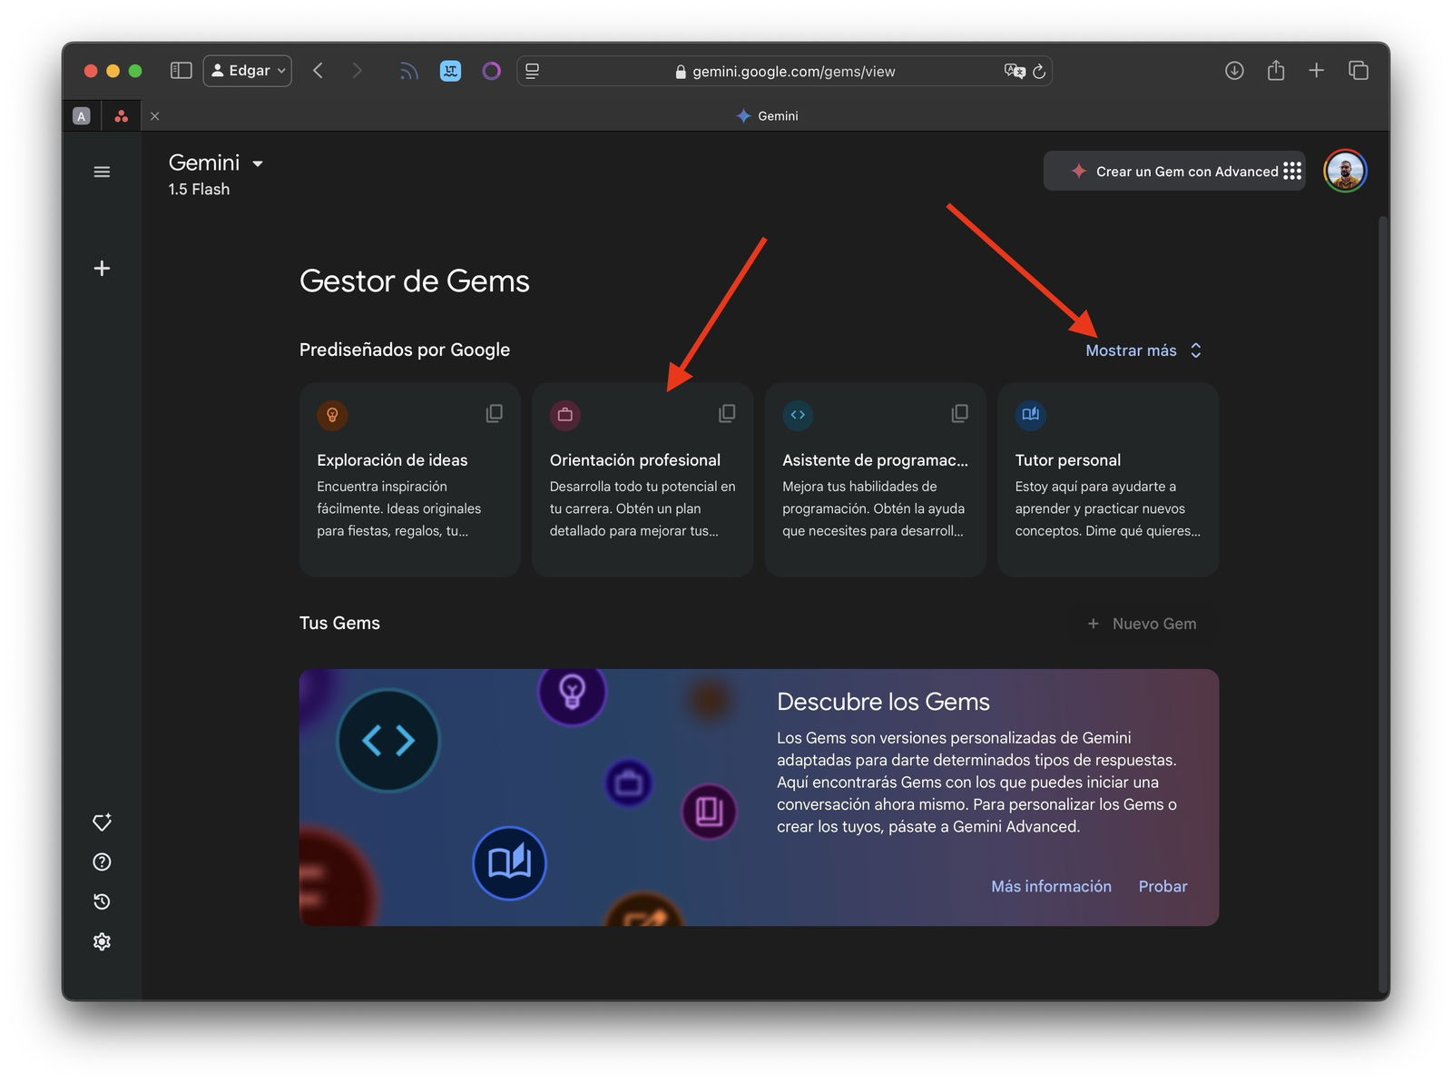Screen dimensions: 1452x1083
Task: Go forward in Safari
Action: (357, 70)
